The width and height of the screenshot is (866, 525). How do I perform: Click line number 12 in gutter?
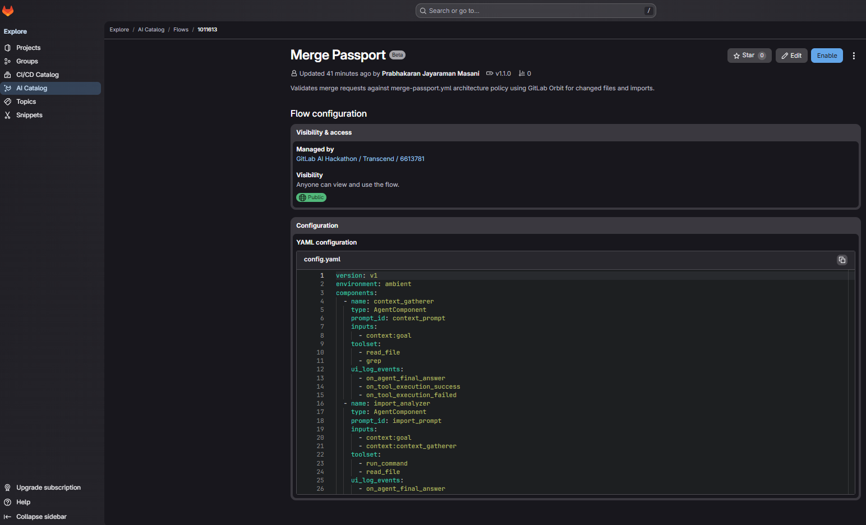pos(320,369)
